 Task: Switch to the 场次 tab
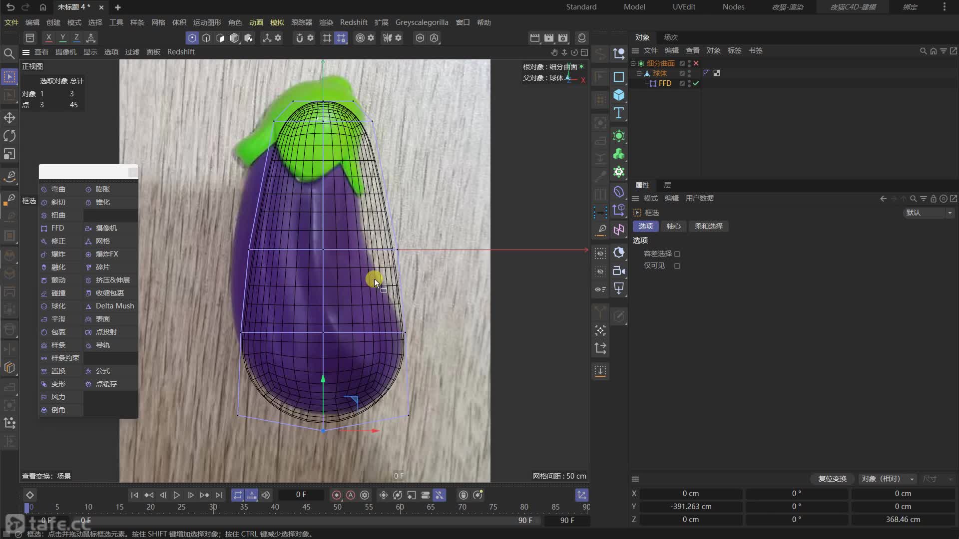671,37
